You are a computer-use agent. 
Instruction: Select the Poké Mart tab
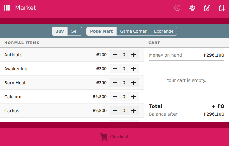click(101, 31)
